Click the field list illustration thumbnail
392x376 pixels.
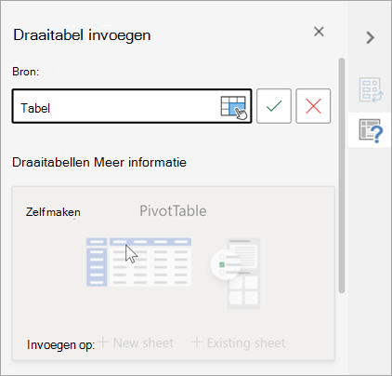pyautogui.click(x=235, y=273)
